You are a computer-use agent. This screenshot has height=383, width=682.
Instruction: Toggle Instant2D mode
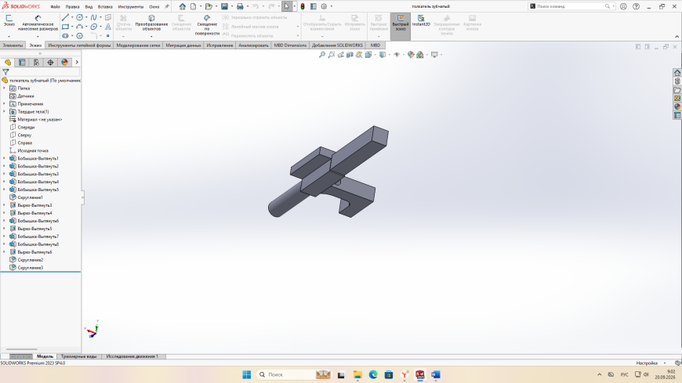click(421, 20)
